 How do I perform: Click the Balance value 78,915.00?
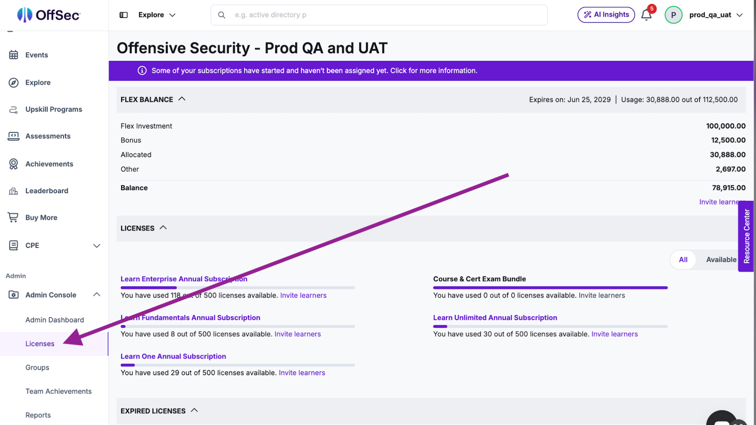click(x=729, y=188)
